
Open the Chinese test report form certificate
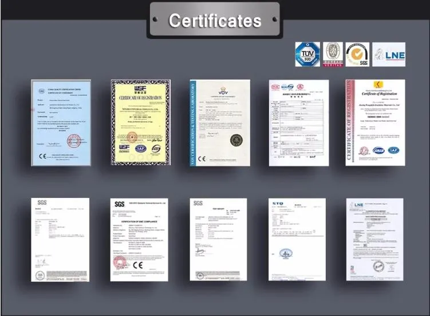click(299, 123)
